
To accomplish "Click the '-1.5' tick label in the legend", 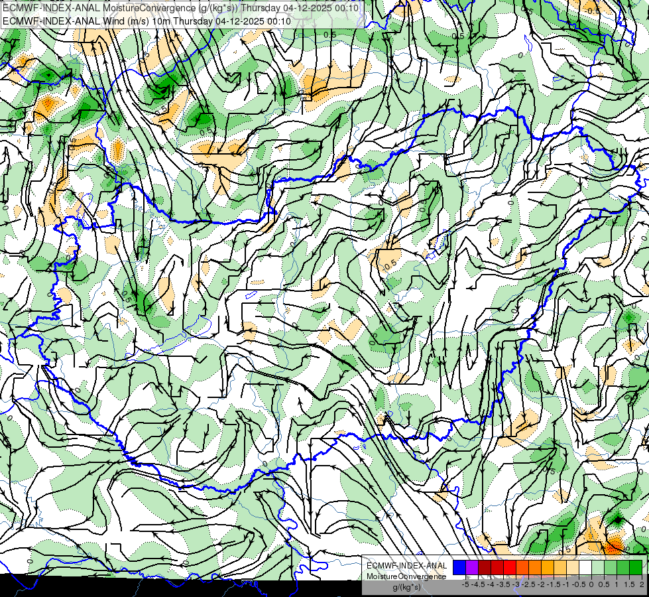I will pyautogui.click(x=554, y=584).
